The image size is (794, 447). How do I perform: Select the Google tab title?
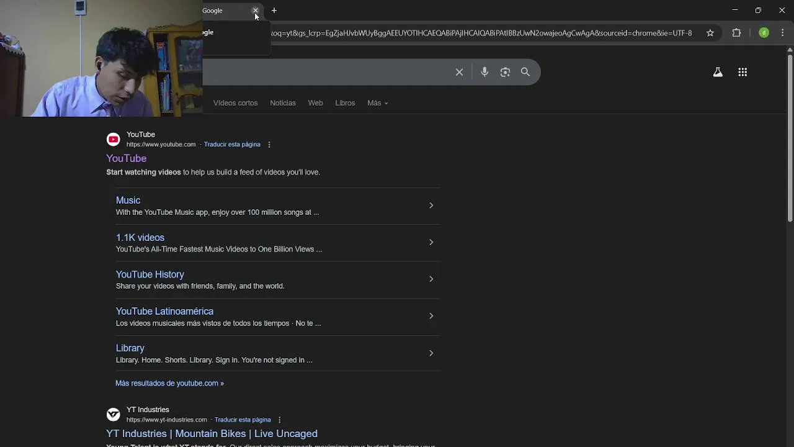click(x=212, y=11)
